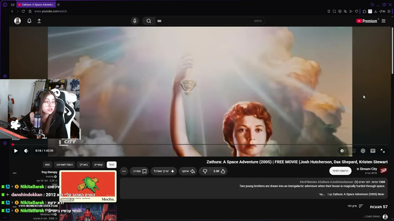Click the page vertical scrollbar
The width and height of the screenshot is (394, 221).
point(392,51)
